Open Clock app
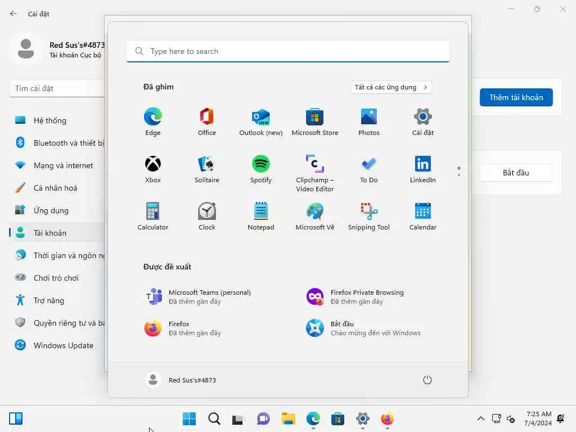This screenshot has width=576, height=432. (x=207, y=217)
